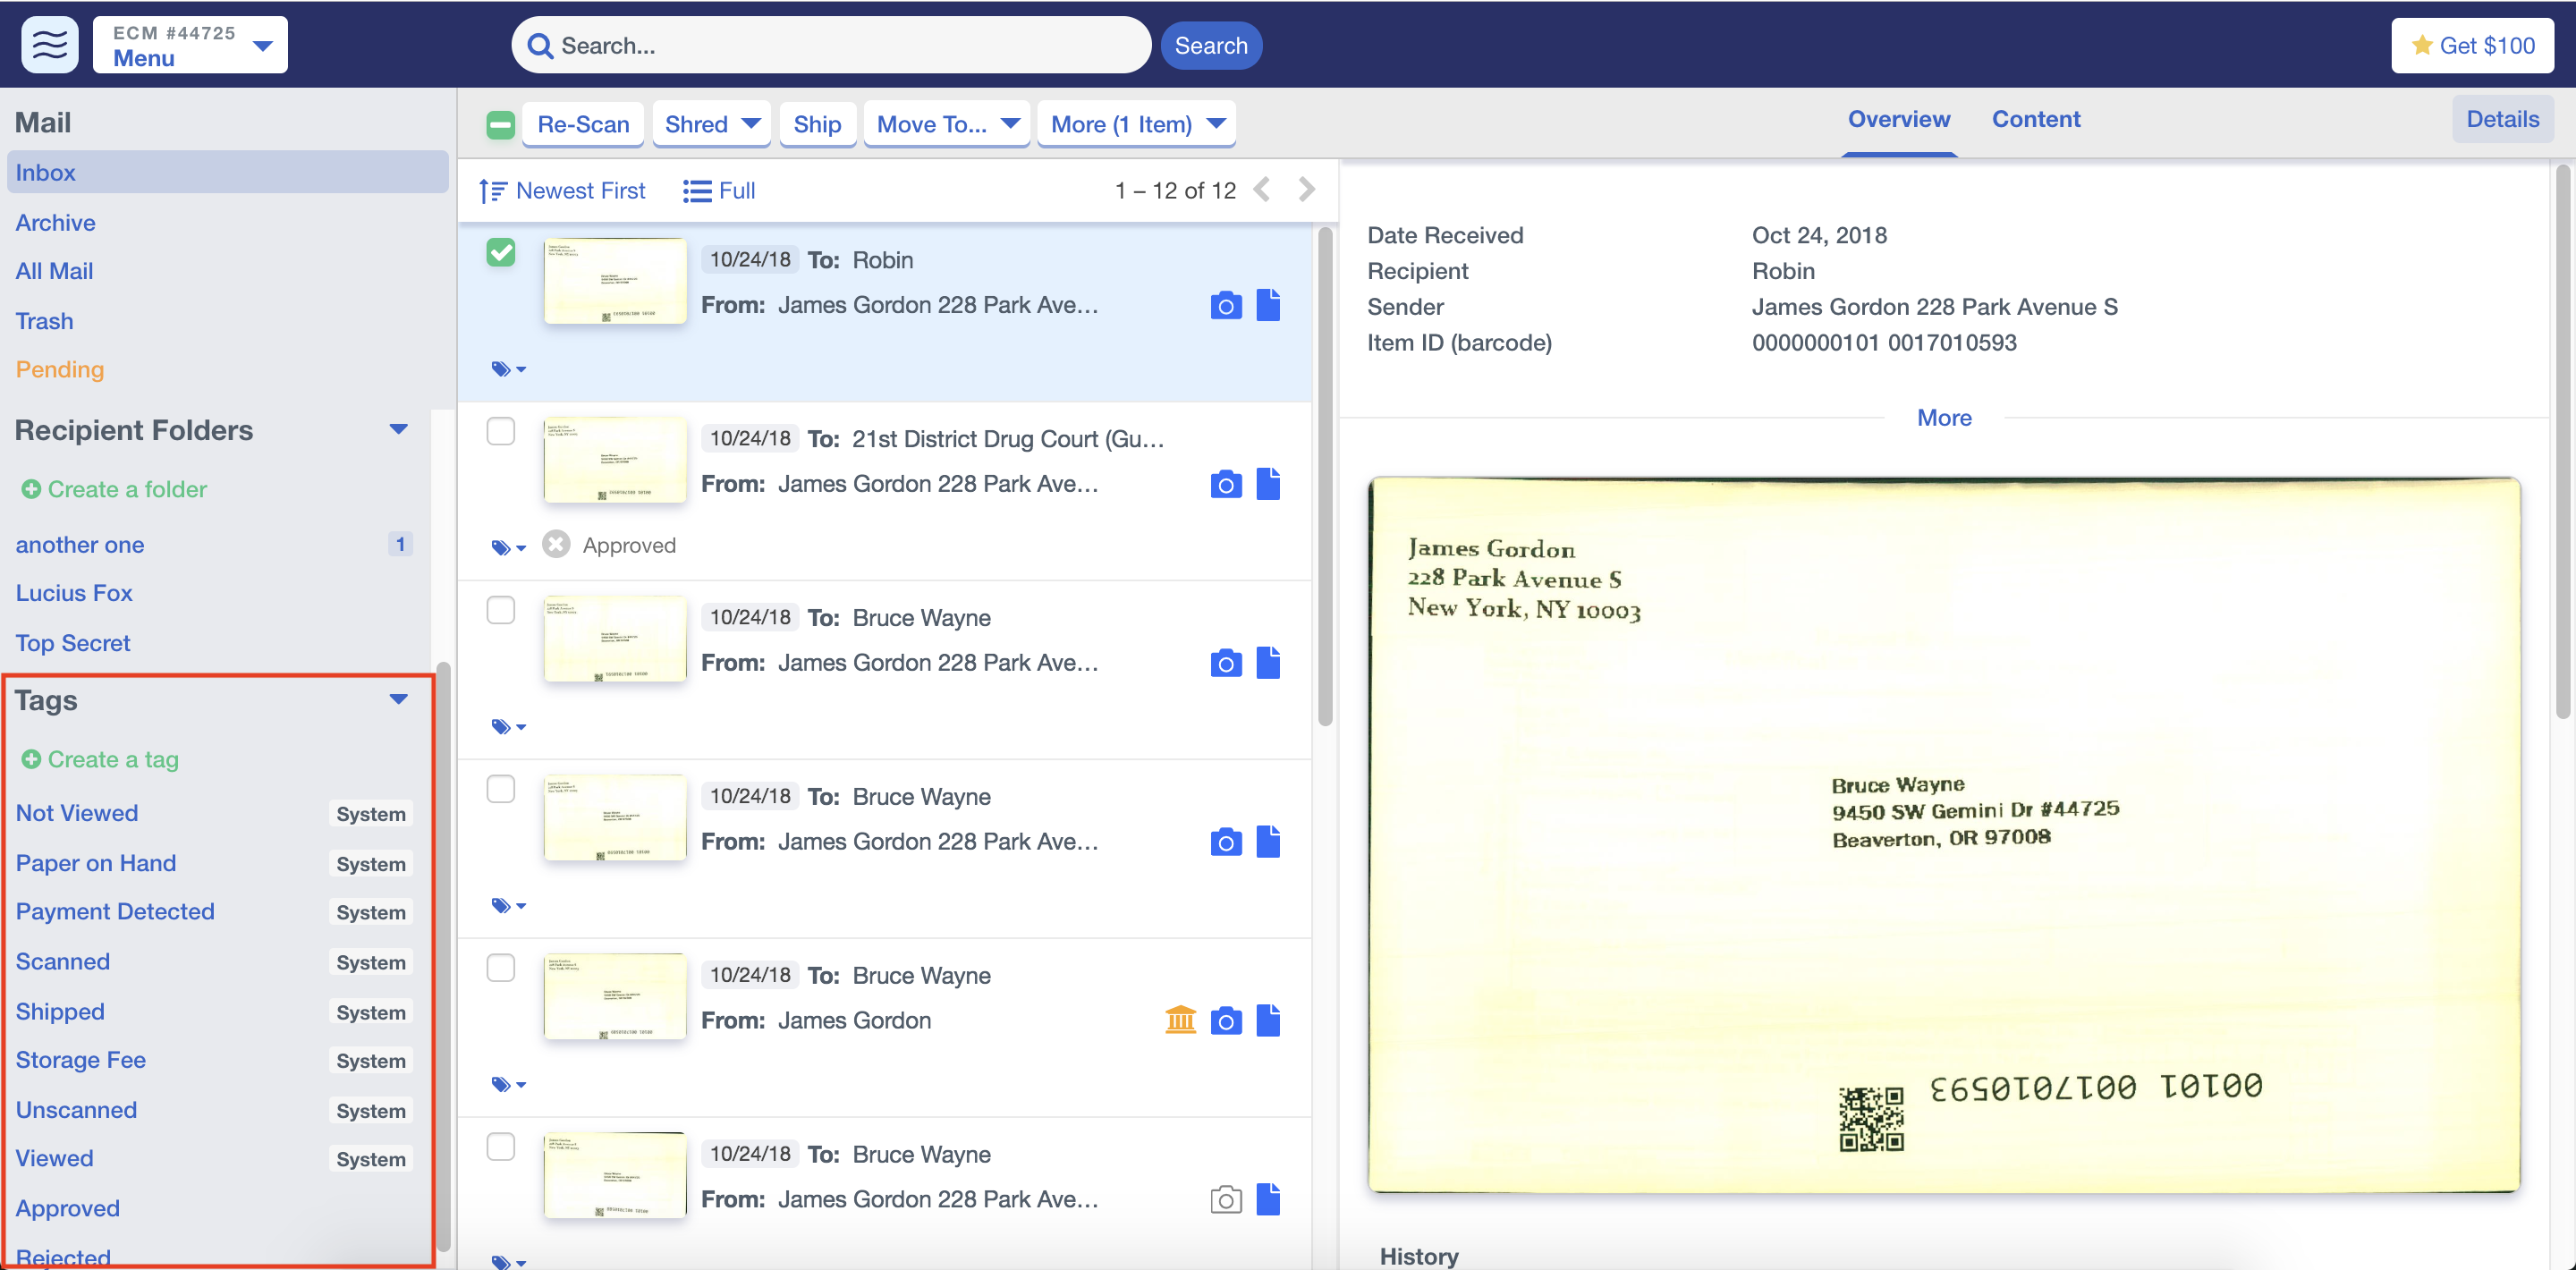
Task: Open the Inbox folder
Action: pyautogui.click(x=227, y=172)
